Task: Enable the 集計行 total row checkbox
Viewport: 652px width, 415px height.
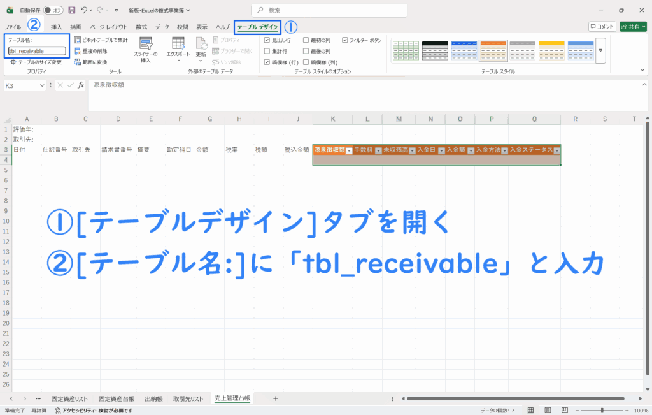Action: tap(267, 51)
